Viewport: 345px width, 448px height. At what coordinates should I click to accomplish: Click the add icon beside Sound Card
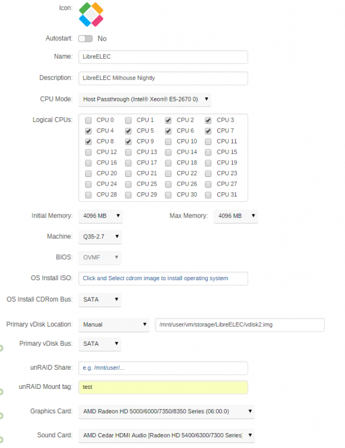(x=1, y=440)
